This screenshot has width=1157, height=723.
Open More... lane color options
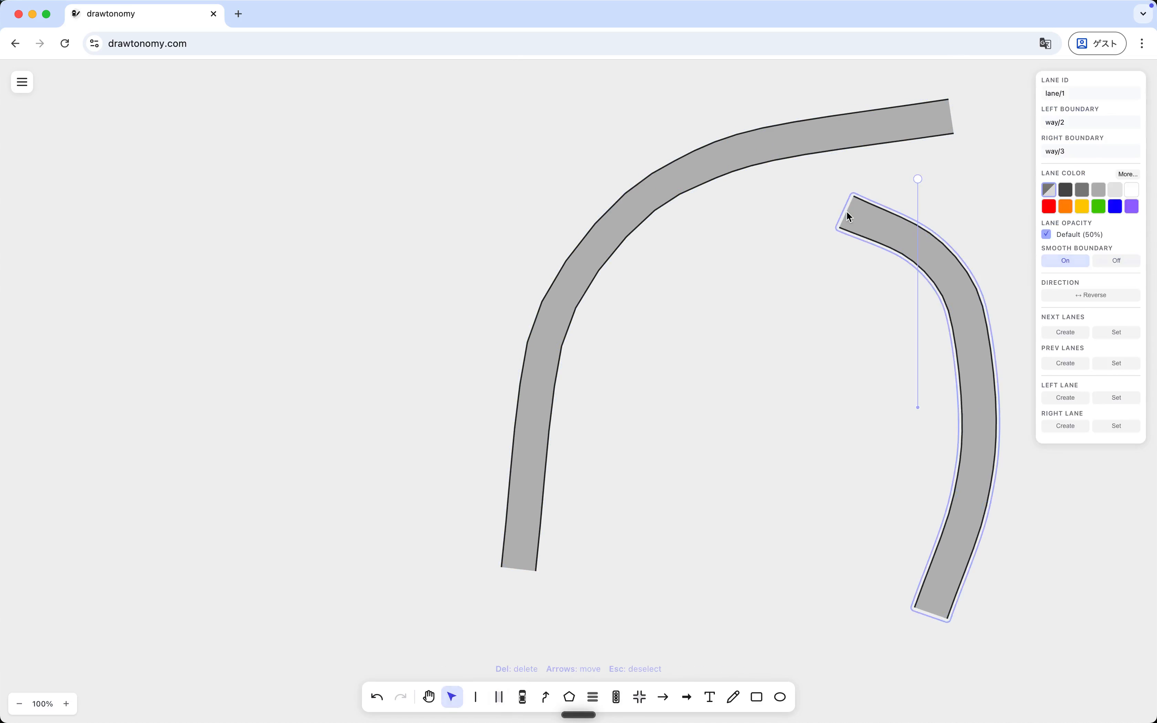tap(1127, 174)
